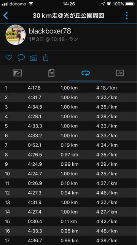Tap the battery indicator in status bar
Screen dimensions: 137x245
click(130, 4)
